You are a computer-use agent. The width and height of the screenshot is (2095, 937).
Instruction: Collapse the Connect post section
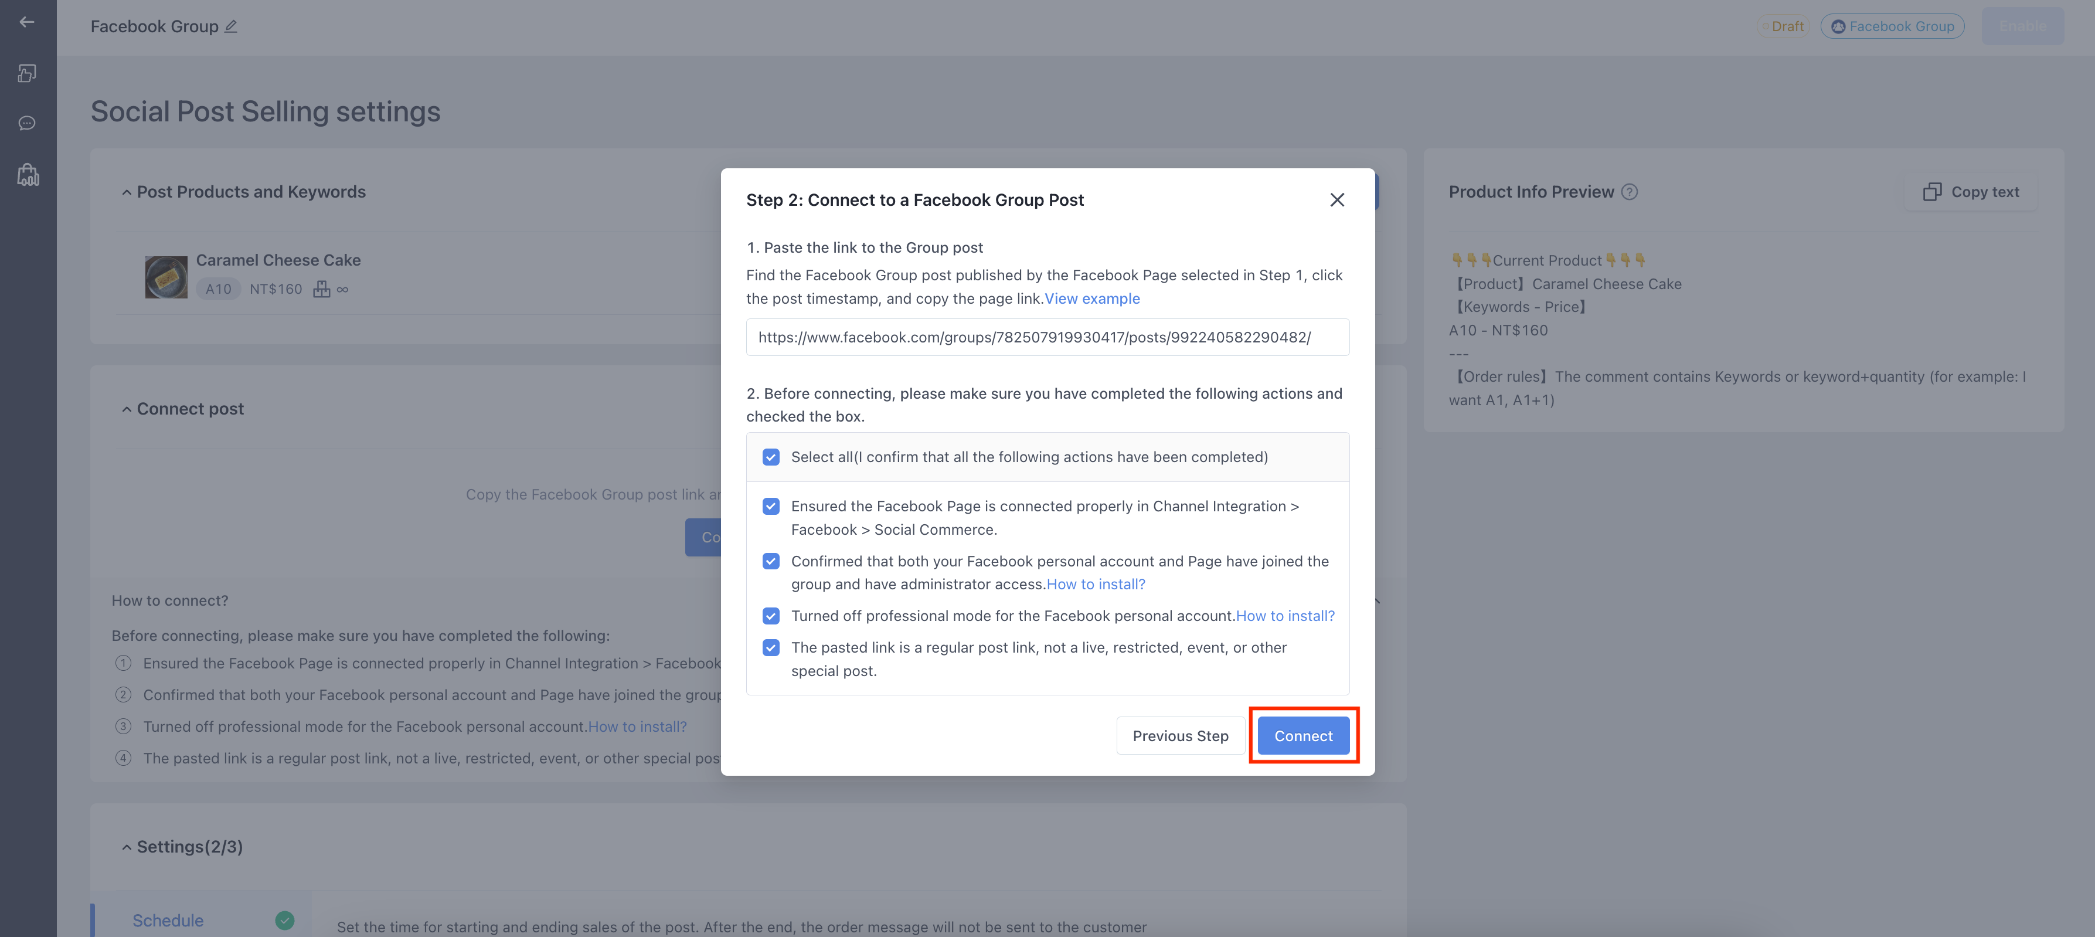[127, 410]
